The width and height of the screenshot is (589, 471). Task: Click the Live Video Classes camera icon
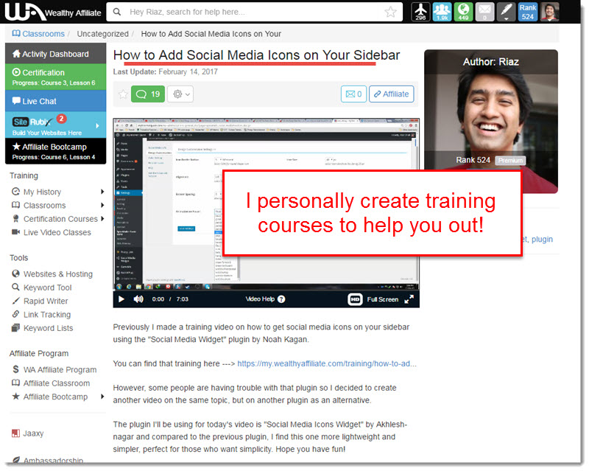pyautogui.click(x=15, y=231)
